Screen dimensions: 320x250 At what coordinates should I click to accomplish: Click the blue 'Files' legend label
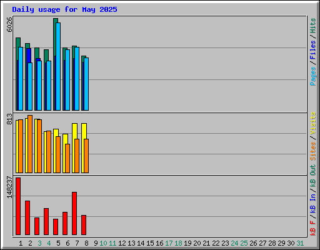[x=313, y=49]
